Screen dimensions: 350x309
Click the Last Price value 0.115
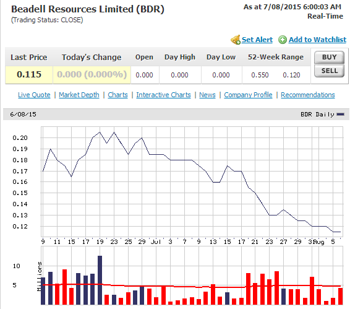click(x=29, y=74)
